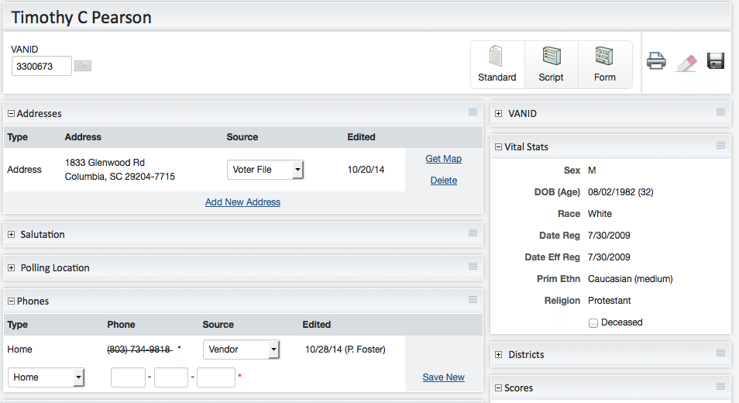Screen dimensions: 739x403
Task: Expand the Polling Location section
Action: click(x=12, y=268)
